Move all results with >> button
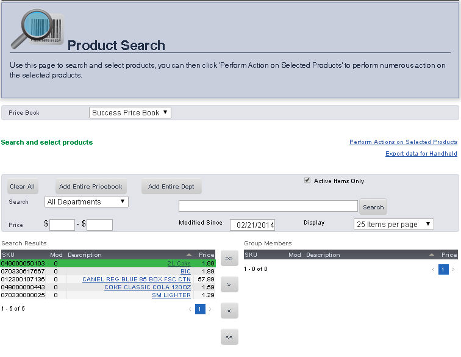This screenshot has width=461, height=357. 229,259
